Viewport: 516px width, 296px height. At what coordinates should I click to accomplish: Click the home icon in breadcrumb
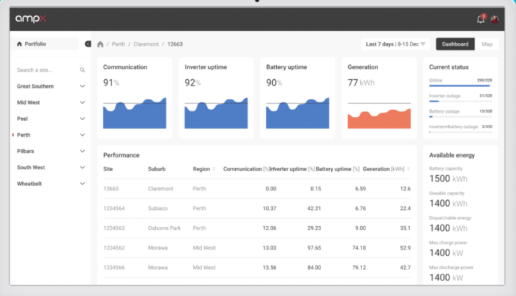[101, 44]
